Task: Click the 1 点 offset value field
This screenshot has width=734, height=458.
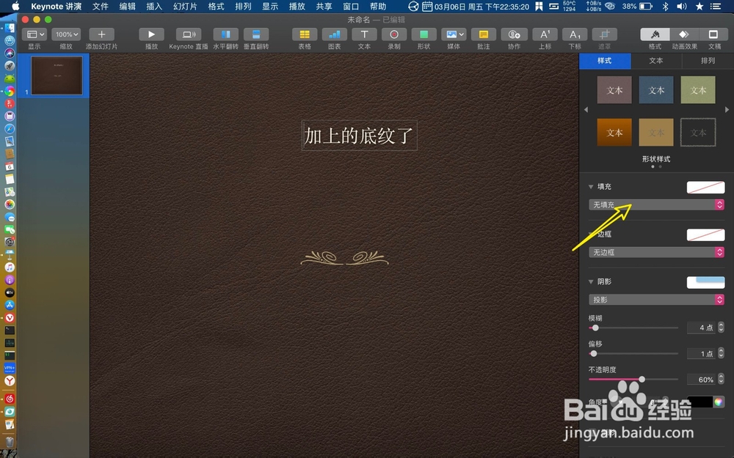Action: pos(701,354)
